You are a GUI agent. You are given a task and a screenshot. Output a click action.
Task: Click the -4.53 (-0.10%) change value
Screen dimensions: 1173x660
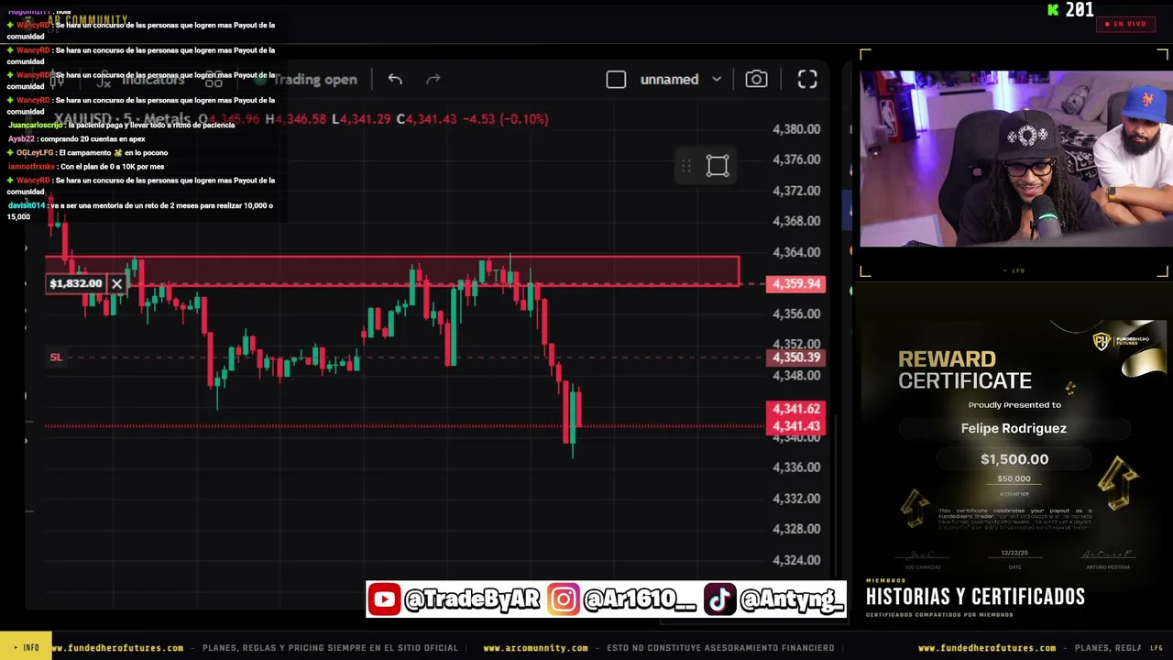coord(504,119)
